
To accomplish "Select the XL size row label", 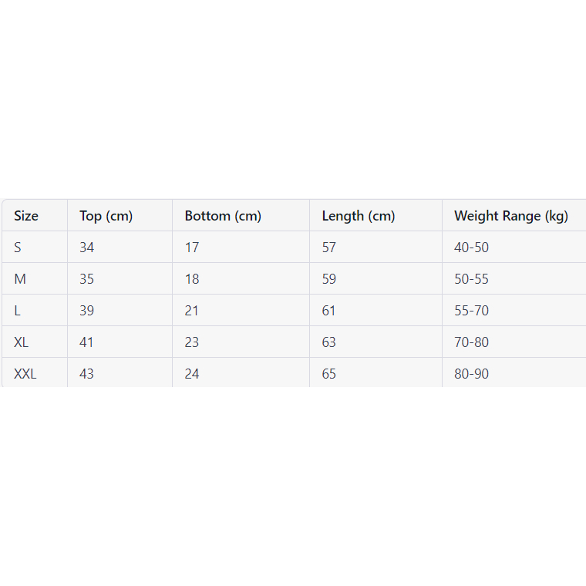I will [22, 342].
